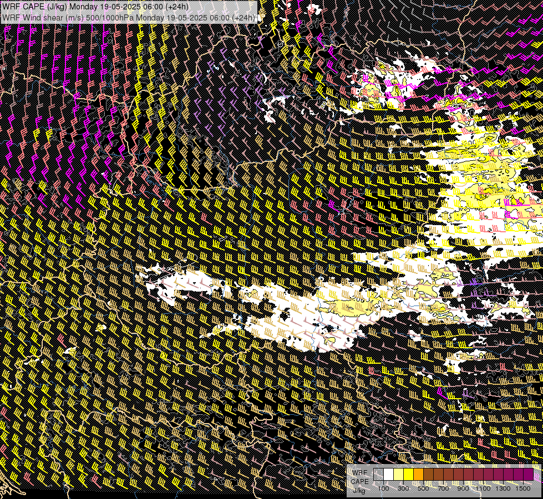Click the 'WRF CAPE (J/kg) Monday 19-05-2025' title line
543x499 pixels.
(95, 7)
